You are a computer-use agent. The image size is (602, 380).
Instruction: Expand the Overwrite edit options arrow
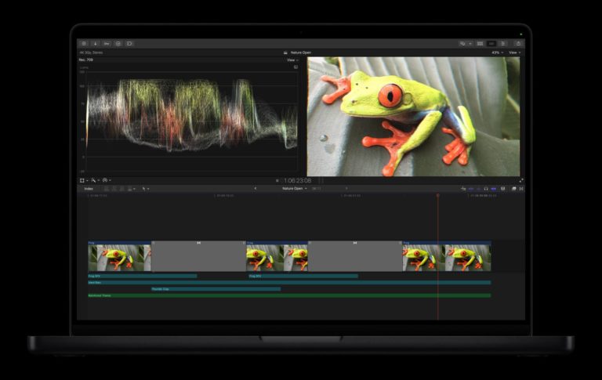(x=134, y=189)
